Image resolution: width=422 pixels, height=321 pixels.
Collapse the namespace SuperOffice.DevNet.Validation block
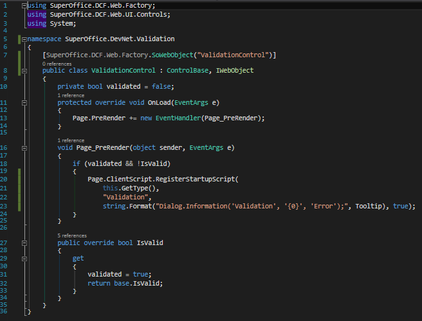24,39
